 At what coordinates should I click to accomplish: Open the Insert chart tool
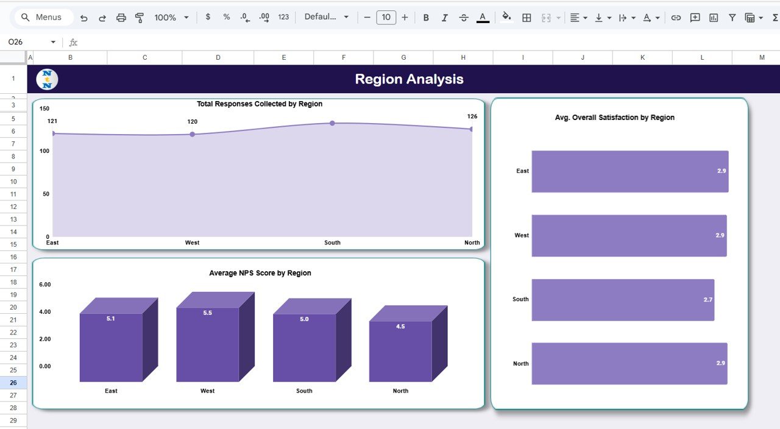pyautogui.click(x=714, y=17)
